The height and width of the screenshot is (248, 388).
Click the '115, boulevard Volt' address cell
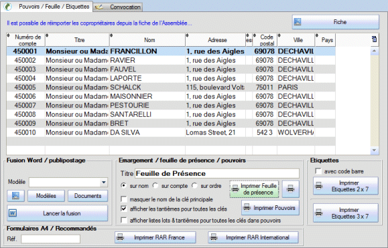pos(215,88)
